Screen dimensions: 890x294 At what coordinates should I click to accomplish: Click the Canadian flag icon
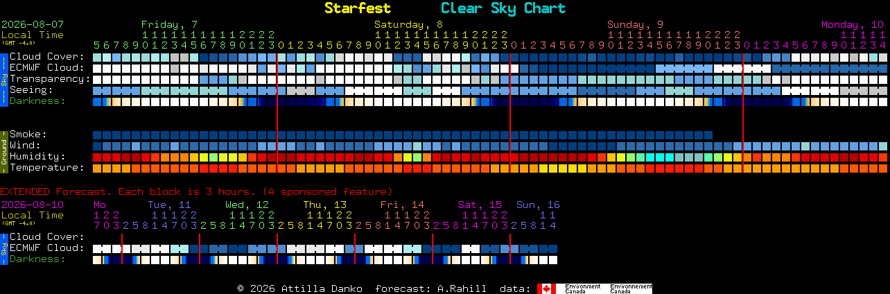(x=547, y=288)
